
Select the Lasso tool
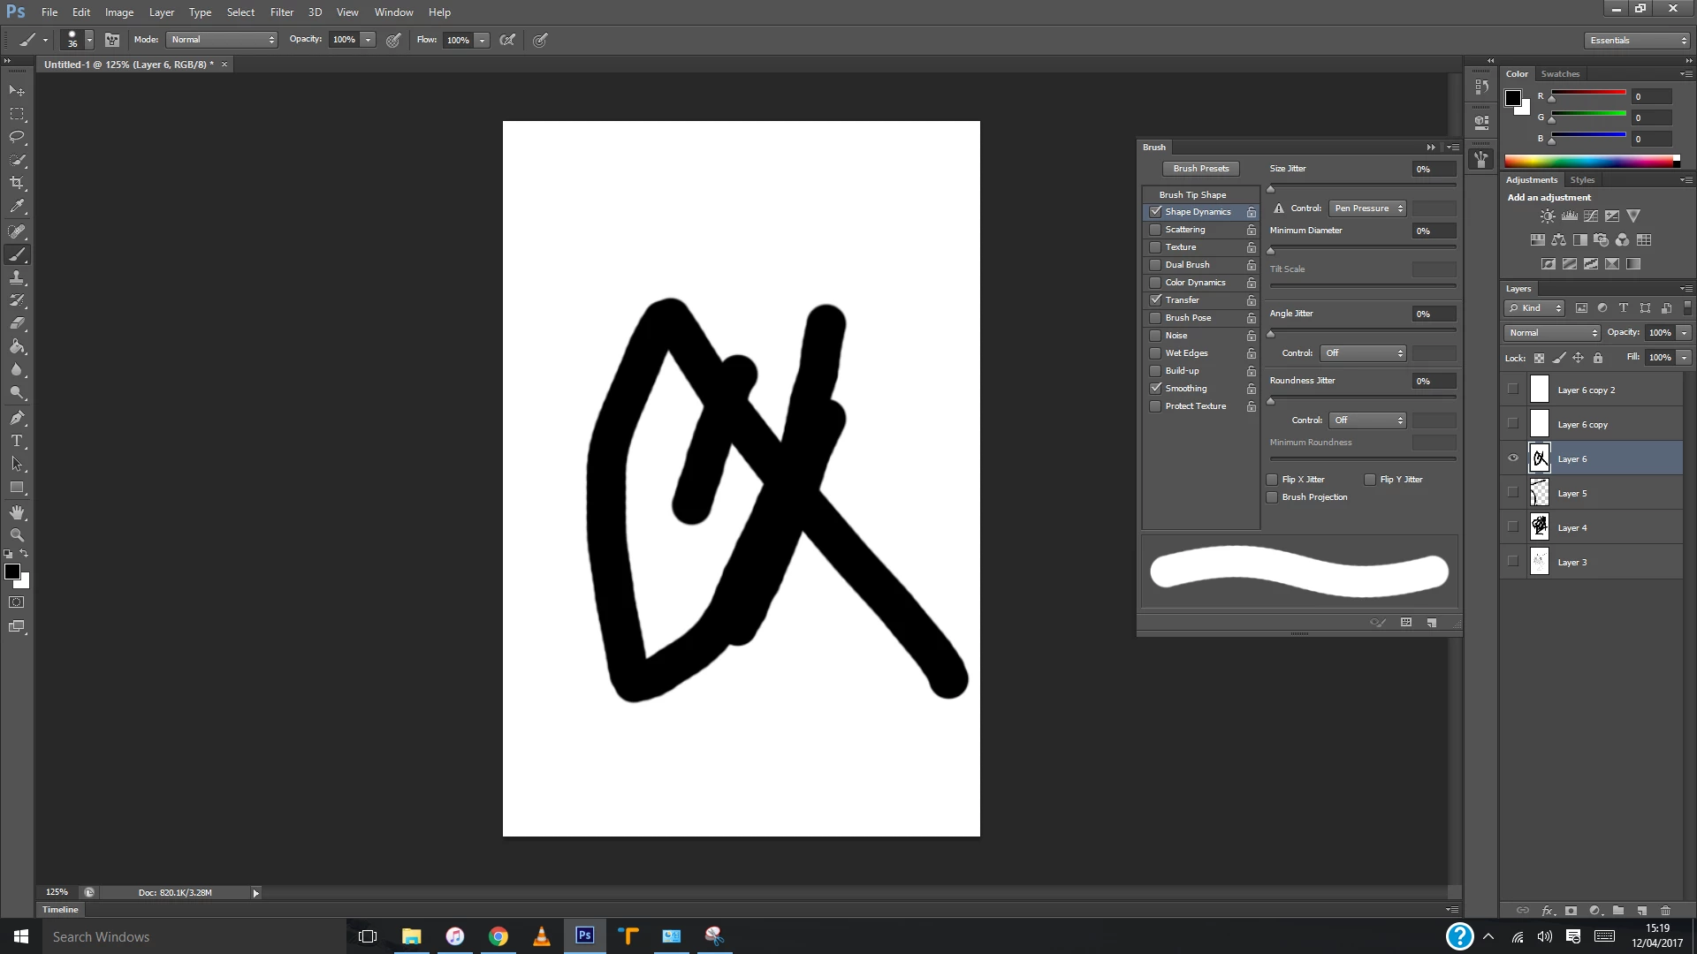[17, 137]
